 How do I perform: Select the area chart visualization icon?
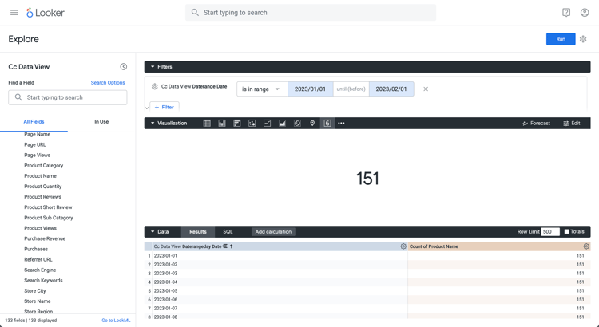tap(282, 124)
